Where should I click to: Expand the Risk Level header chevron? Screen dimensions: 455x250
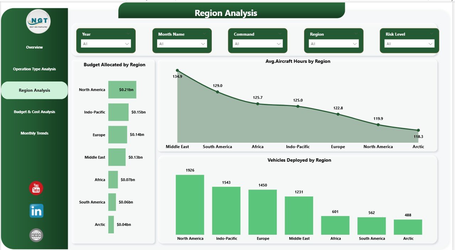point(433,34)
